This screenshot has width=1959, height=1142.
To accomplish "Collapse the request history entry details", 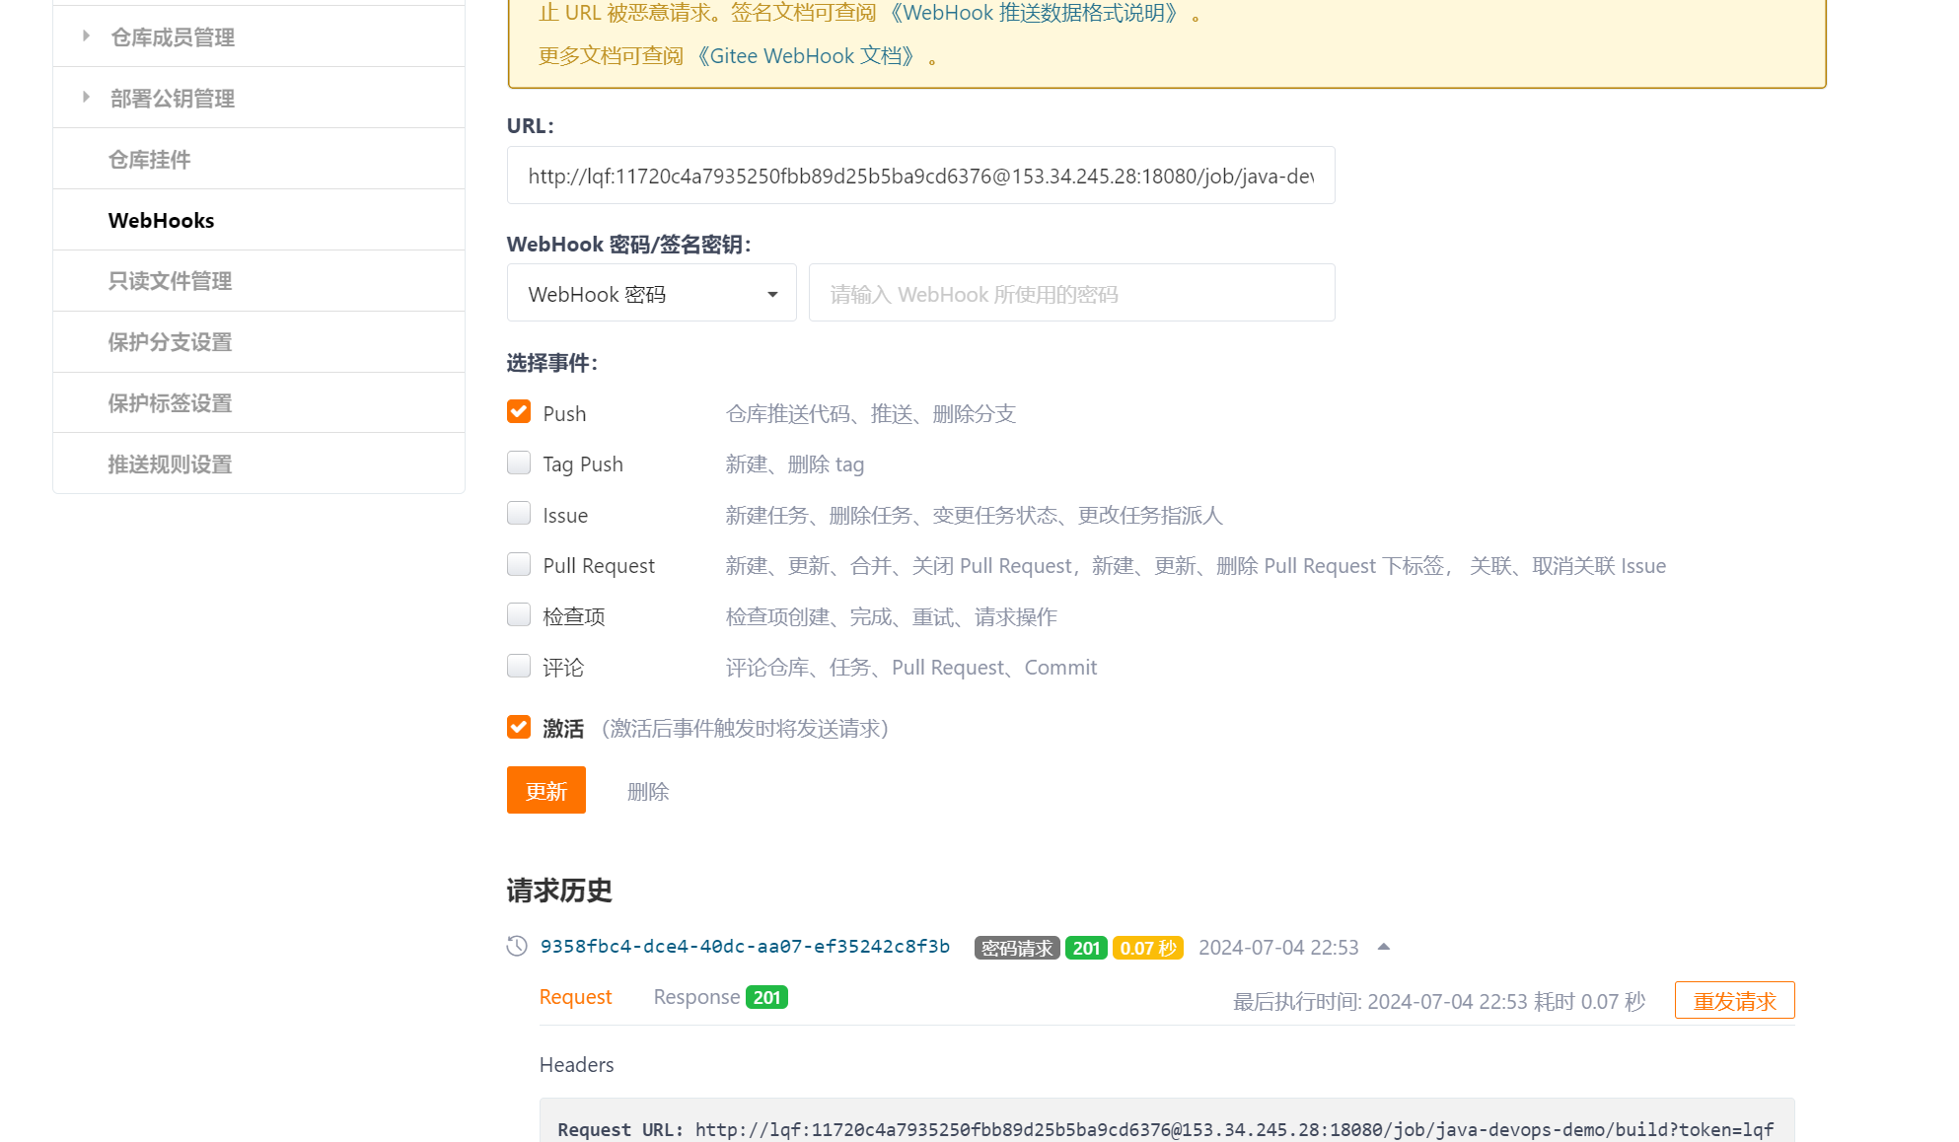I will click(1383, 945).
